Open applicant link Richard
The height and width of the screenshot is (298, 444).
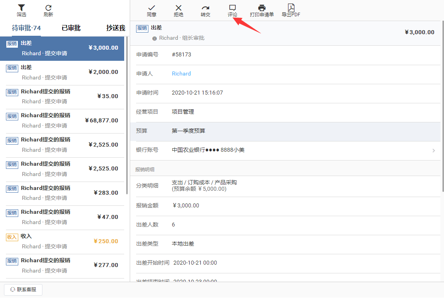coord(181,74)
